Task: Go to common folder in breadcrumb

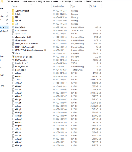Action: click(79, 2)
